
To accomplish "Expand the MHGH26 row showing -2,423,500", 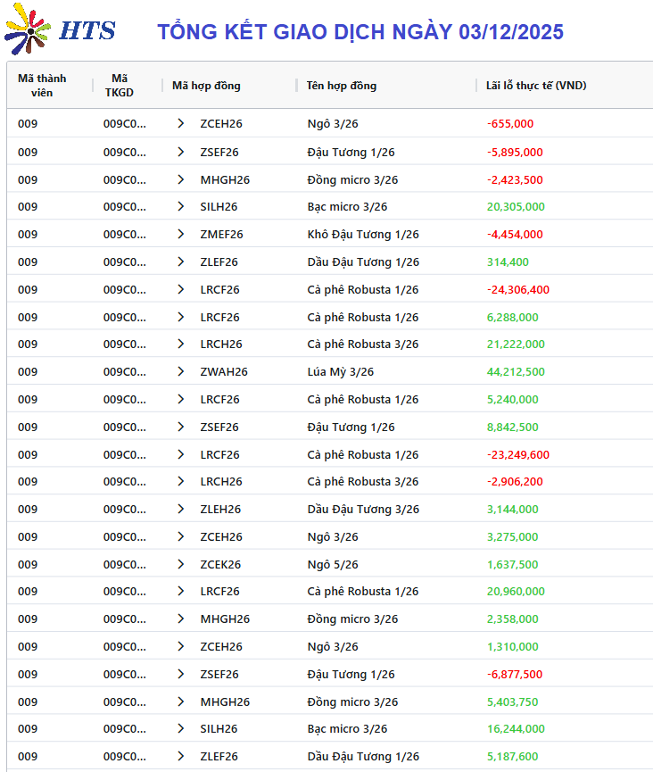I will 181,179.
